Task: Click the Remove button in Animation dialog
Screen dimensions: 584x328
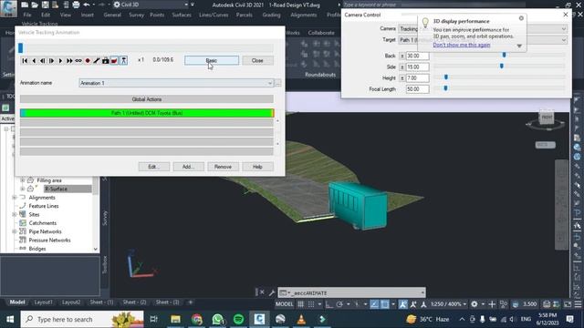Action: tap(223, 167)
